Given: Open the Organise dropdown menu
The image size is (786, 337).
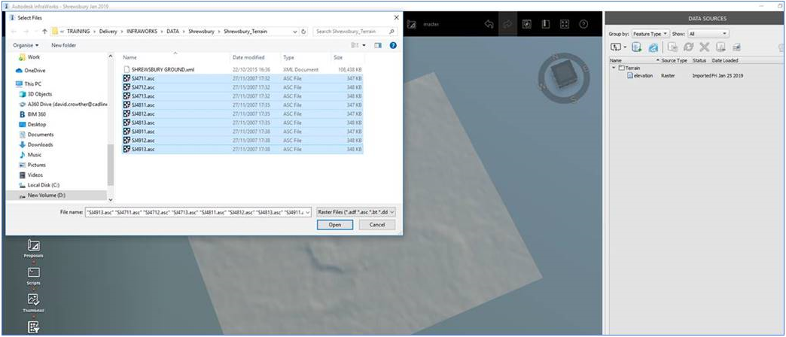Looking at the screenshot, I should point(26,45).
